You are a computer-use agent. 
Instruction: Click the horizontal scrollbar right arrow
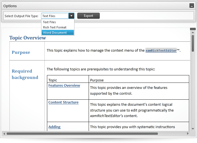click(x=188, y=134)
